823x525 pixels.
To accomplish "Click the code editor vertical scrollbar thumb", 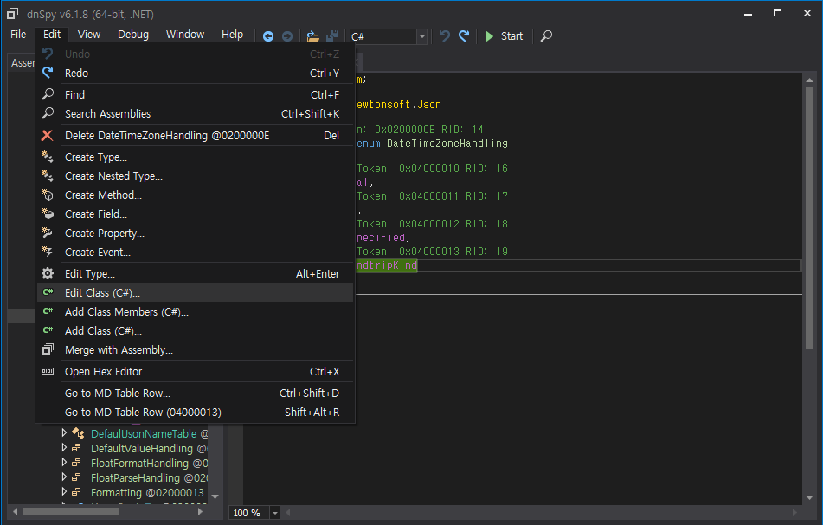I will point(809,218).
